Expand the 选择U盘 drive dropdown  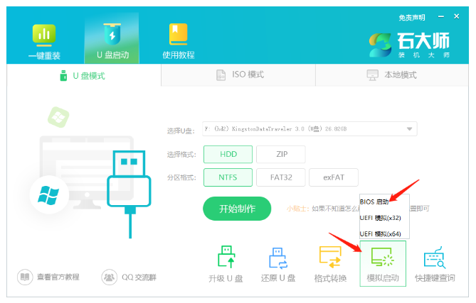[x=409, y=129]
